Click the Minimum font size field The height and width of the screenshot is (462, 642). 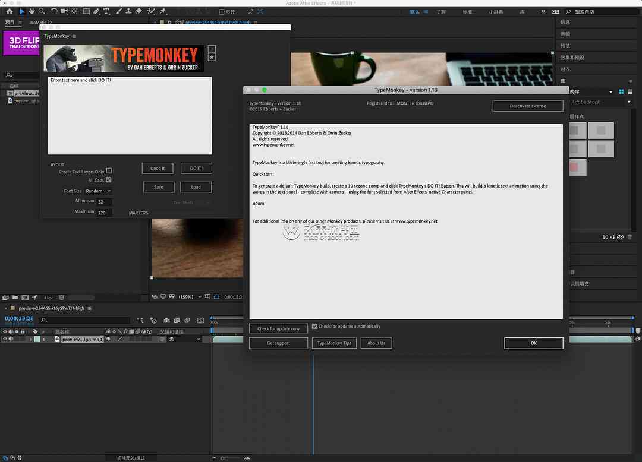click(105, 201)
